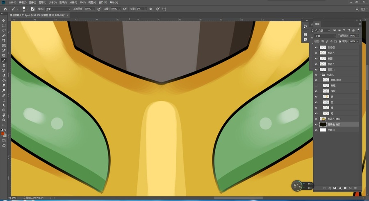
Task: Select the Move tool
Action: click(4, 20)
